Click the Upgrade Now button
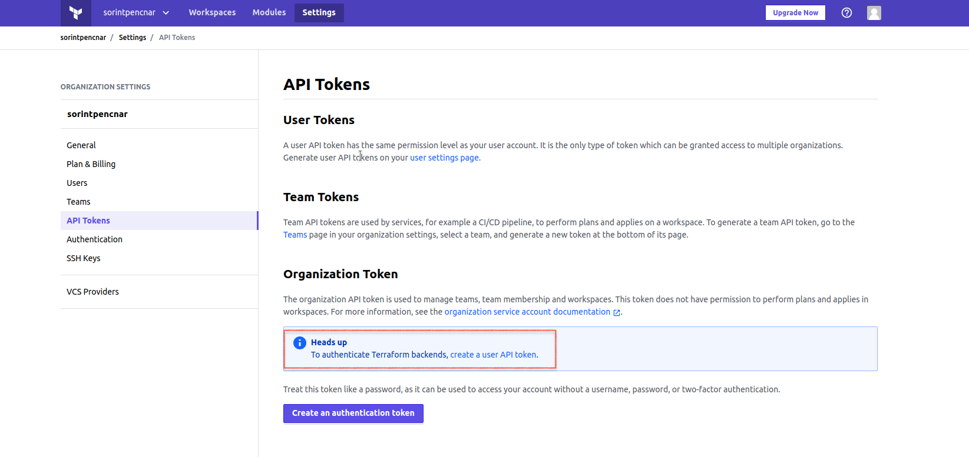969x457 pixels. pyautogui.click(x=795, y=12)
